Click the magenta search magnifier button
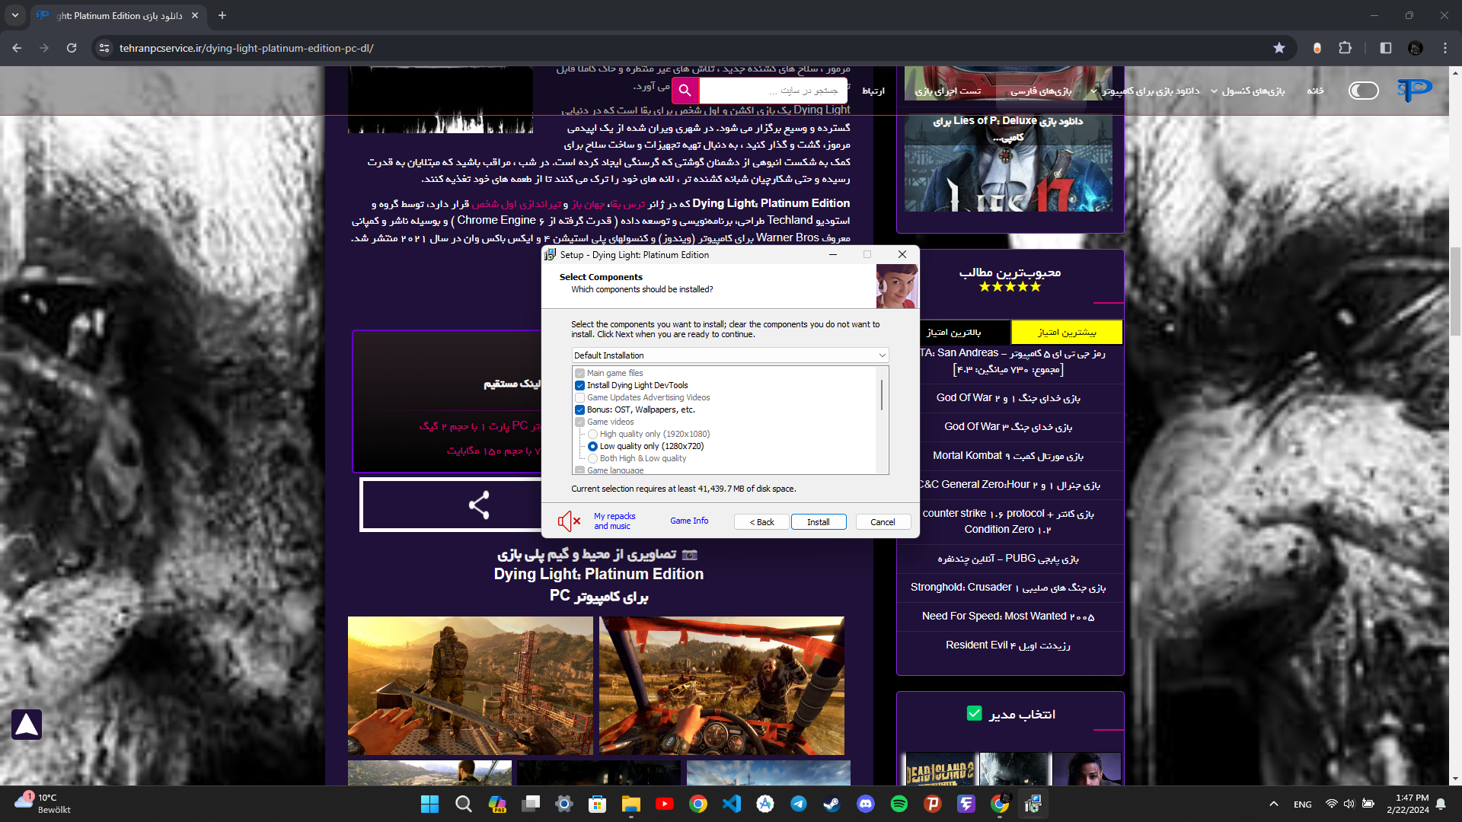The height and width of the screenshot is (822, 1462). click(685, 91)
